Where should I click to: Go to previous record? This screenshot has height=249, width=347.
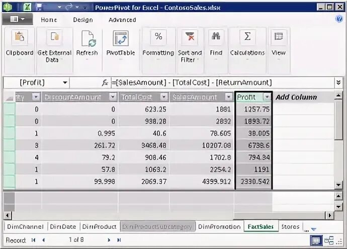[44, 240]
